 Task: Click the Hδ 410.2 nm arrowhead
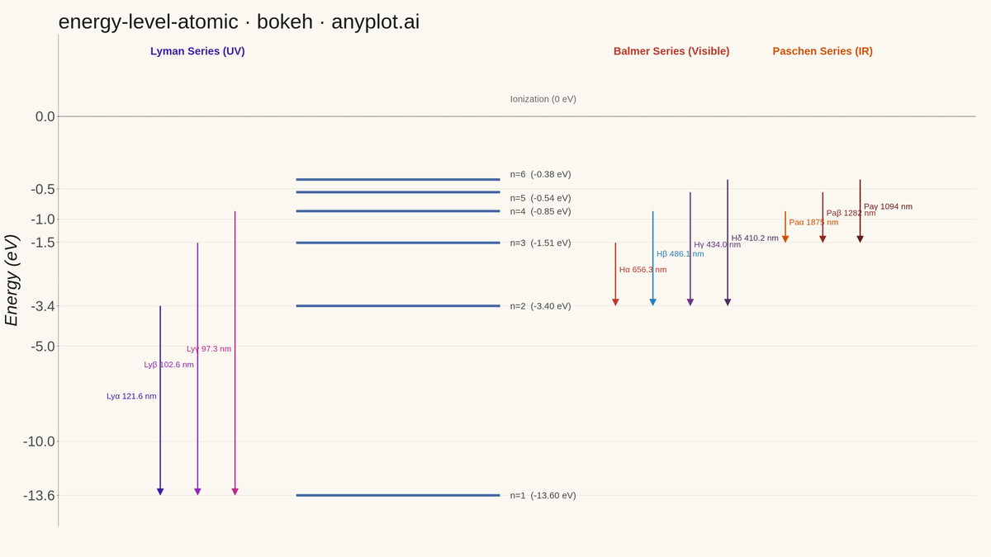[728, 302]
